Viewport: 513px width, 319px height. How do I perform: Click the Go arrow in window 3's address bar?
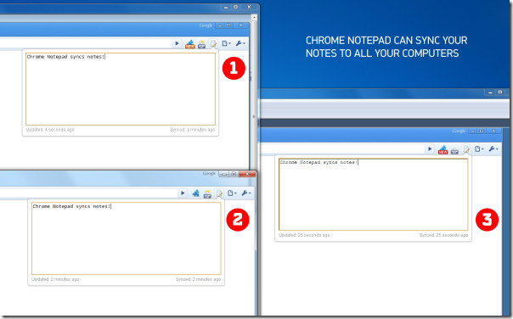[430, 149]
